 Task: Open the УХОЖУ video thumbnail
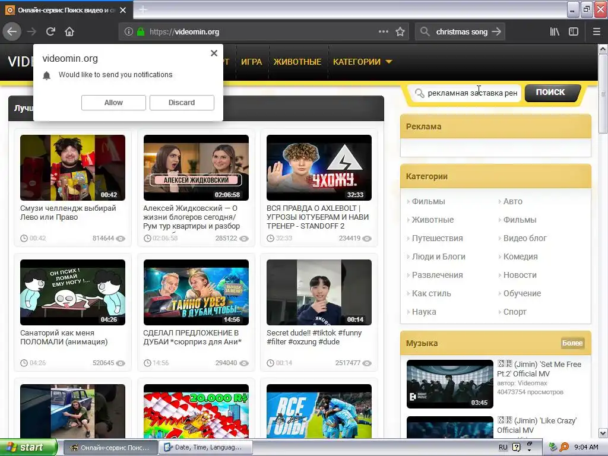pos(319,167)
